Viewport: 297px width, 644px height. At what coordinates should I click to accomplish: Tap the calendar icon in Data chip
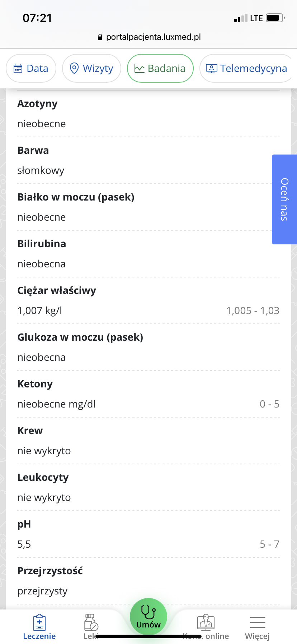point(18,68)
